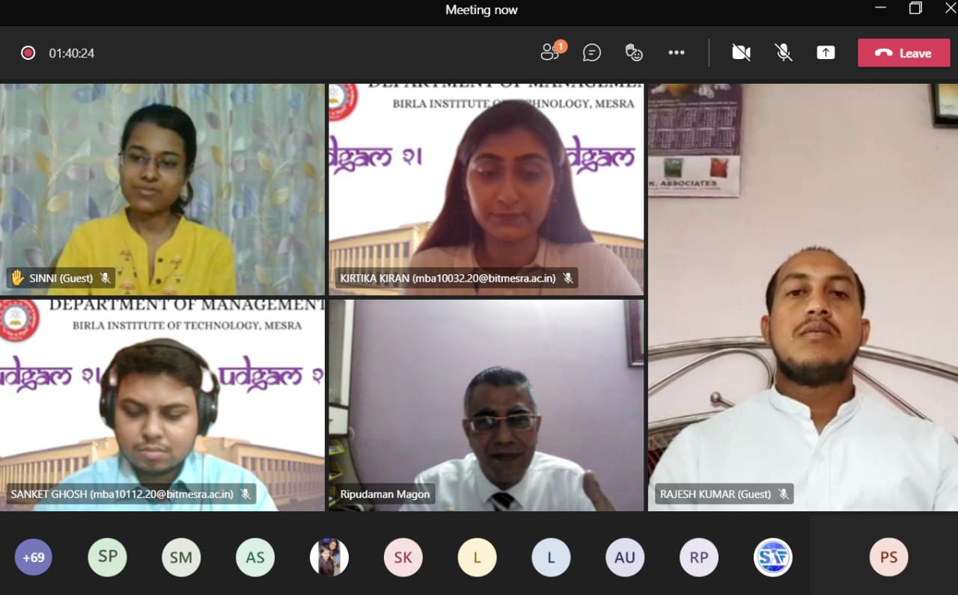Click the red recording indicator
958x595 pixels.
28,53
